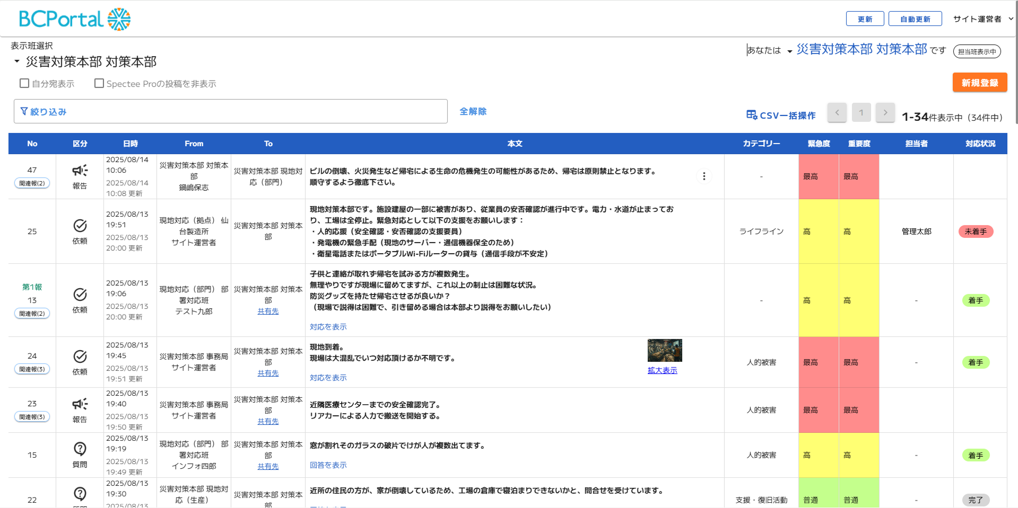Click the next page arrow
The width and height of the screenshot is (1018, 508).
(885, 112)
